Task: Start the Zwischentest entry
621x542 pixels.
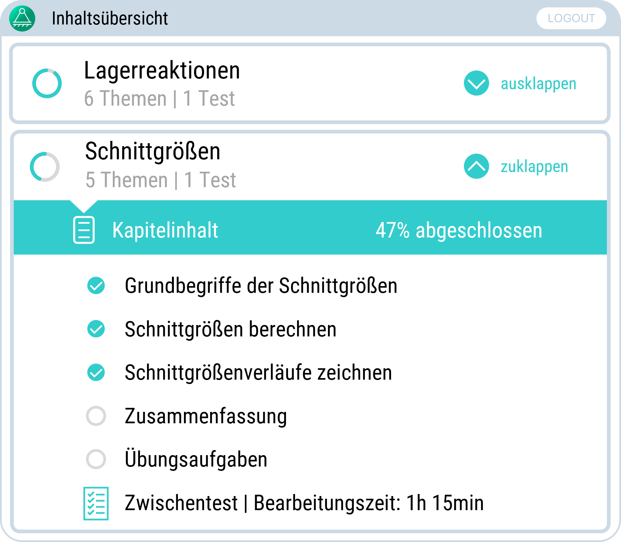Action: 304,503
